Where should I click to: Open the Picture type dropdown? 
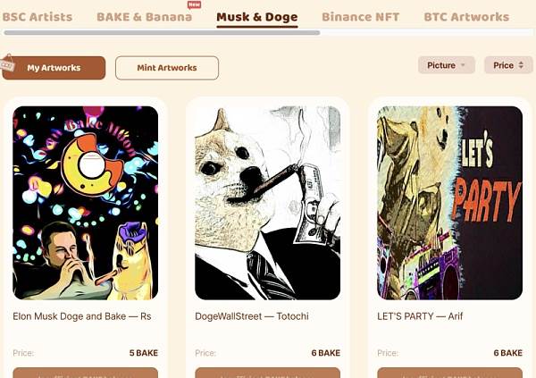click(x=446, y=65)
